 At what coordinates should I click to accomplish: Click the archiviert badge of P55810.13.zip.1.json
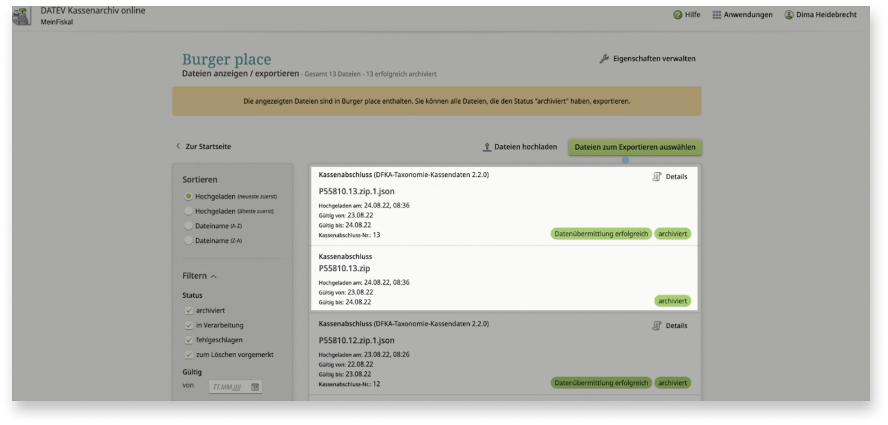[x=673, y=234]
